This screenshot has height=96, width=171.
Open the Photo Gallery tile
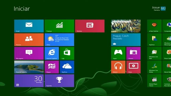167,53
